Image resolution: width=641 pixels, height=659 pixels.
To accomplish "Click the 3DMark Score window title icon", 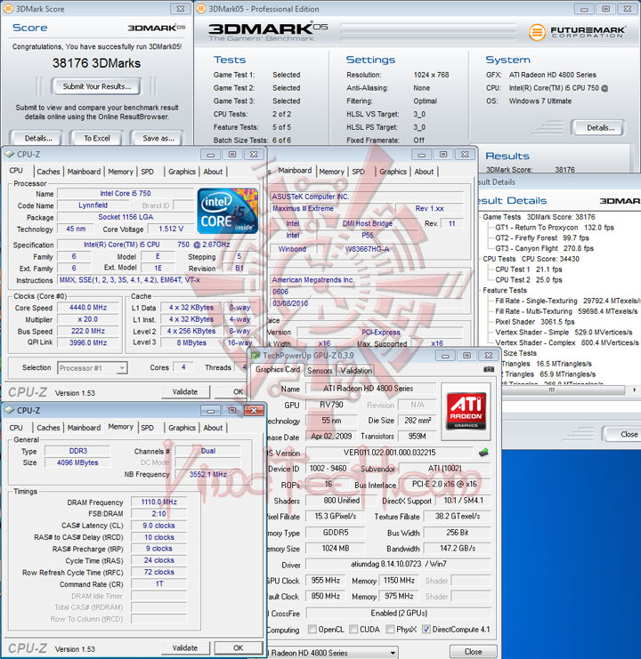I will point(8,8).
